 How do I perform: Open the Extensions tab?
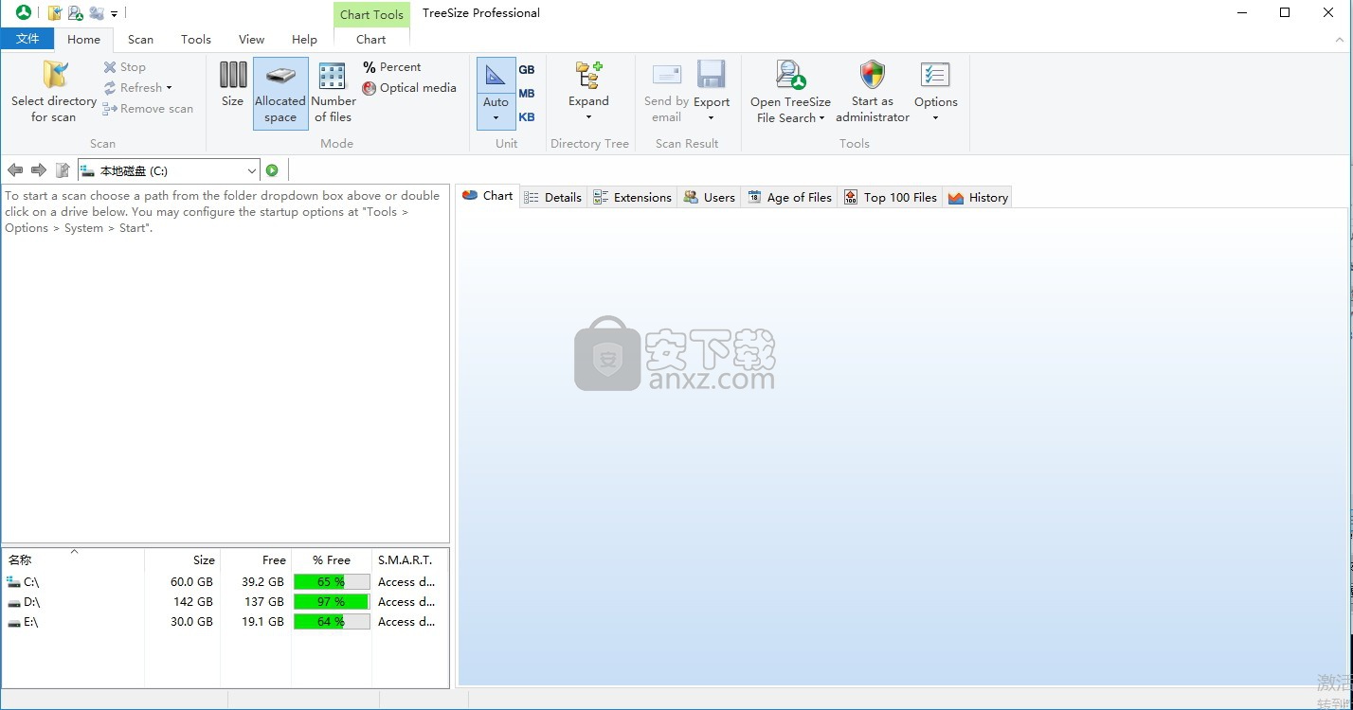tap(632, 197)
